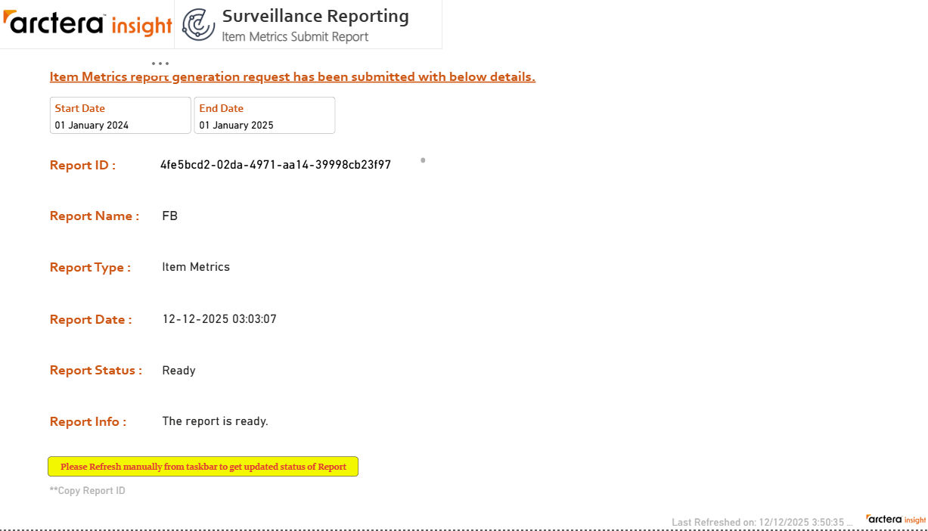Screen dimensions: 928x531
Task: Click the Report Type value Item Metrics
Action: (196, 267)
